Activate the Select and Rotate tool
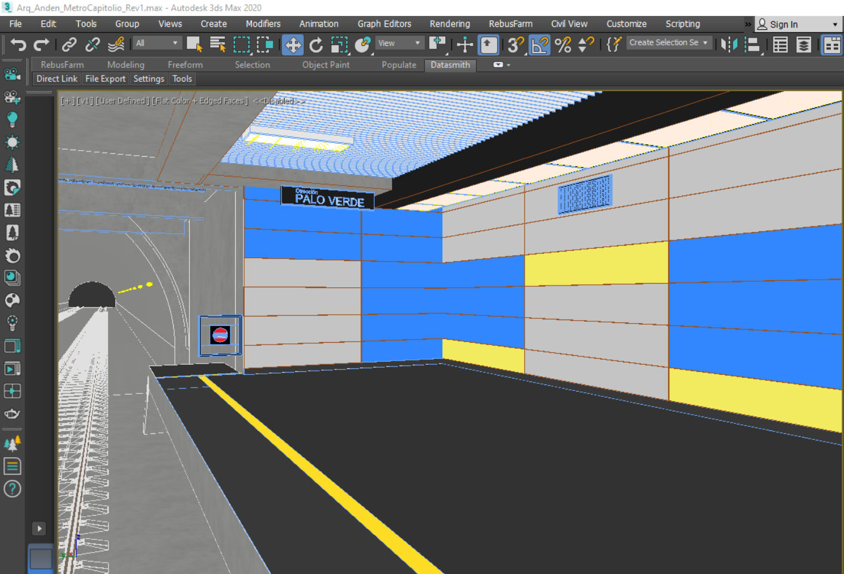The height and width of the screenshot is (574, 844). tap(316, 45)
